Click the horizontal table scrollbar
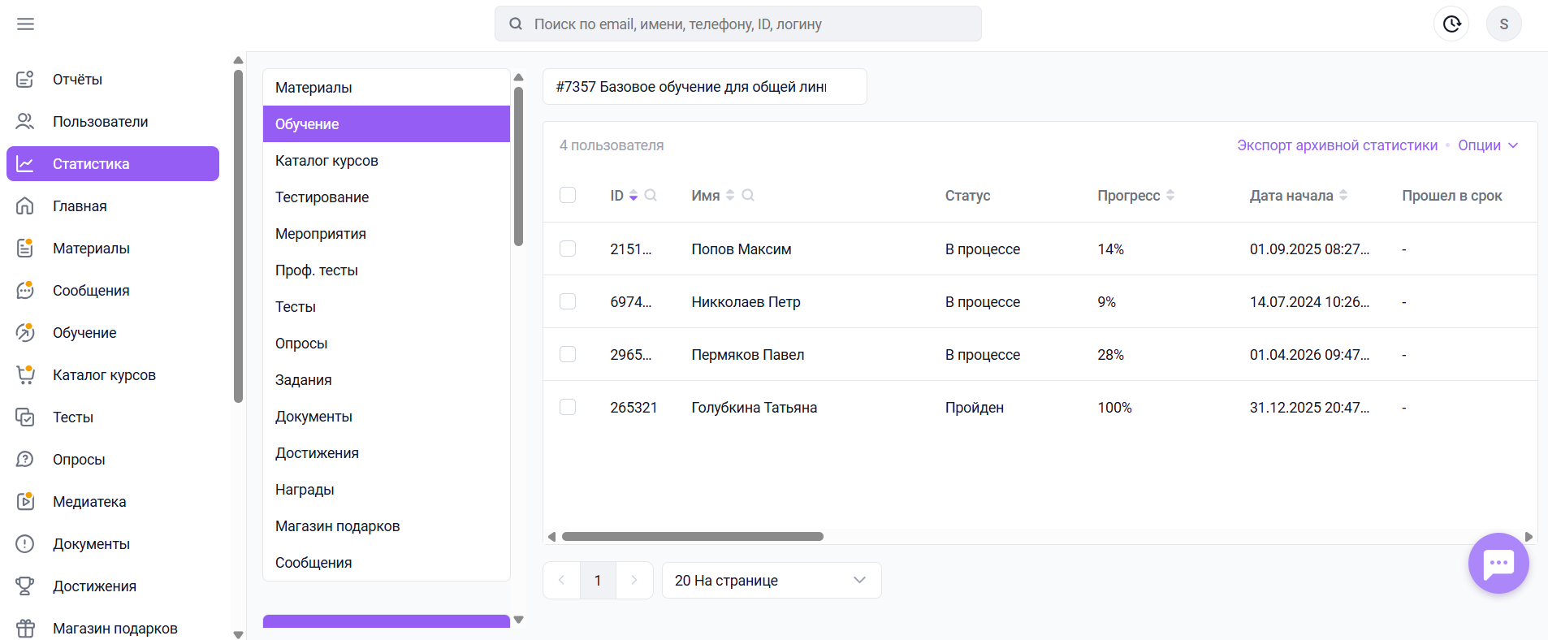 [x=692, y=537]
